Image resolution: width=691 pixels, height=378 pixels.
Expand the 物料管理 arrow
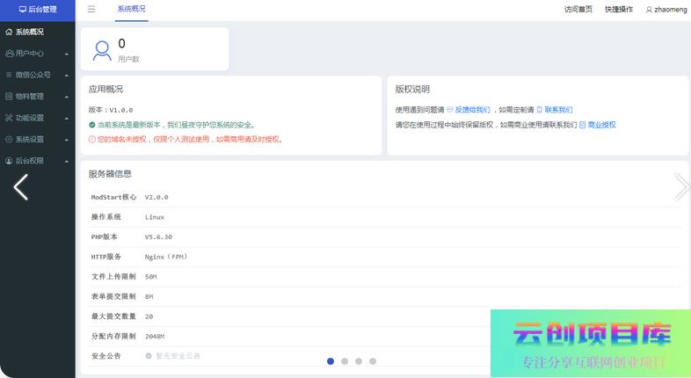pos(67,97)
